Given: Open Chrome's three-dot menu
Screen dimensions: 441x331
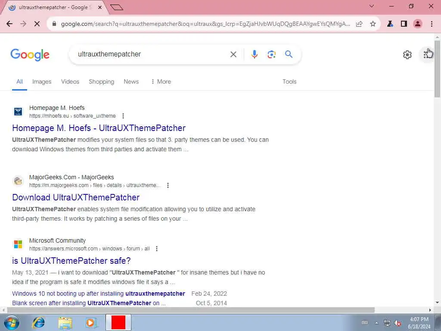Looking at the screenshot, I should tap(432, 24).
